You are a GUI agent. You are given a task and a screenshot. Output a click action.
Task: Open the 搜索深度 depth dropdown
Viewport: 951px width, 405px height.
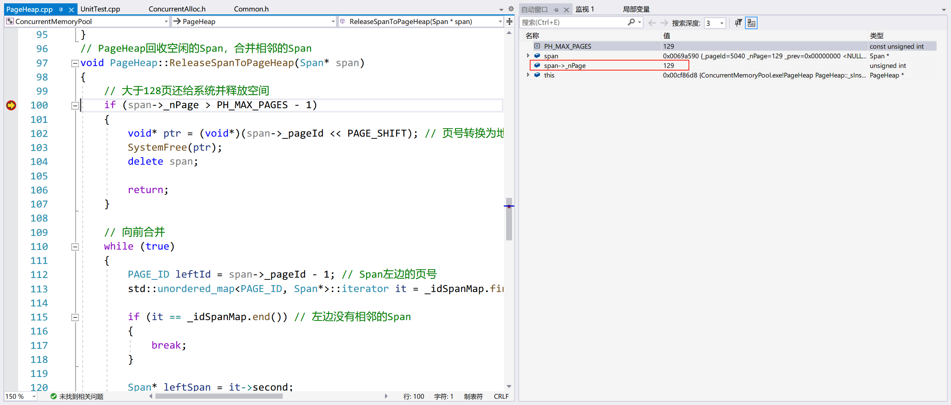coord(722,23)
